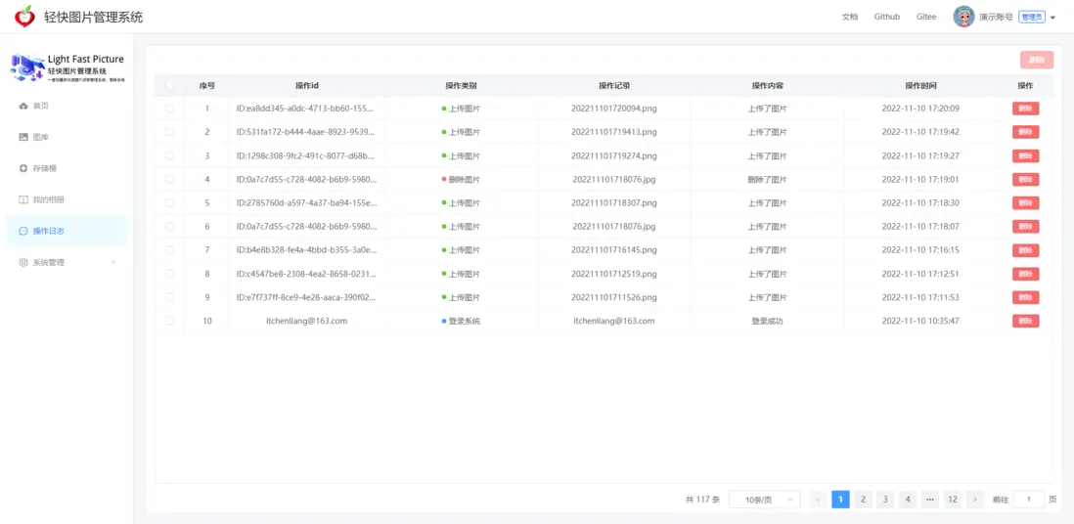Open the Gitee link

pyautogui.click(x=926, y=18)
